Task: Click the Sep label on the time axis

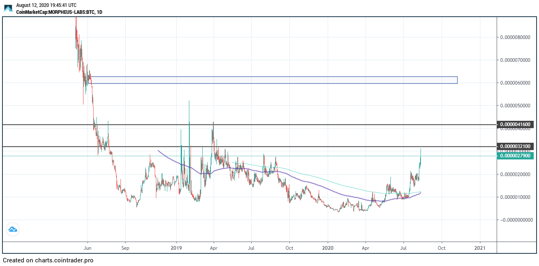Action: (x=125, y=247)
